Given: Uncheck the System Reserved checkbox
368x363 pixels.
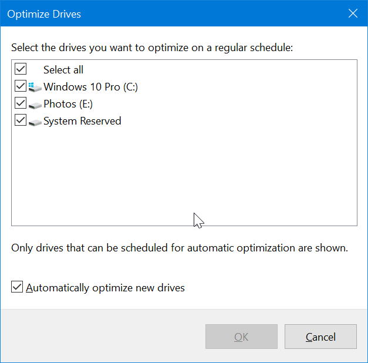Looking at the screenshot, I should (21, 120).
